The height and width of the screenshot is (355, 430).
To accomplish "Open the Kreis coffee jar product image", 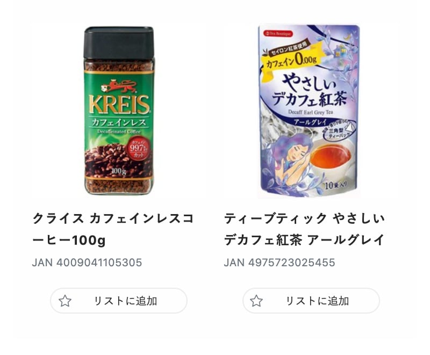I will point(119,110).
